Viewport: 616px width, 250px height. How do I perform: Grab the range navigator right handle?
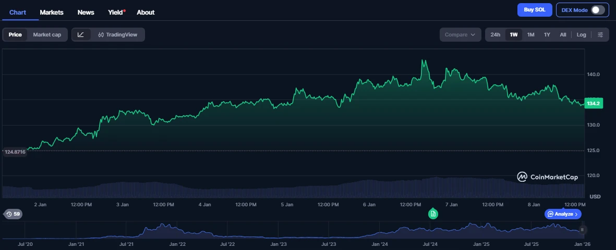pyautogui.click(x=582, y=230)
